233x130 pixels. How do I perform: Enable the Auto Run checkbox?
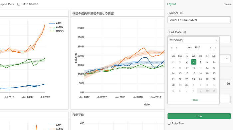click(x=169, y=123)
